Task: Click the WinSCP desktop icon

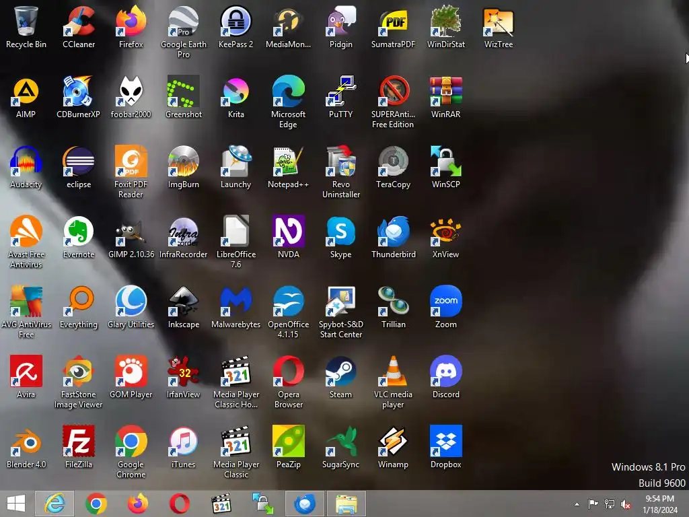Action: coord(445,167)
